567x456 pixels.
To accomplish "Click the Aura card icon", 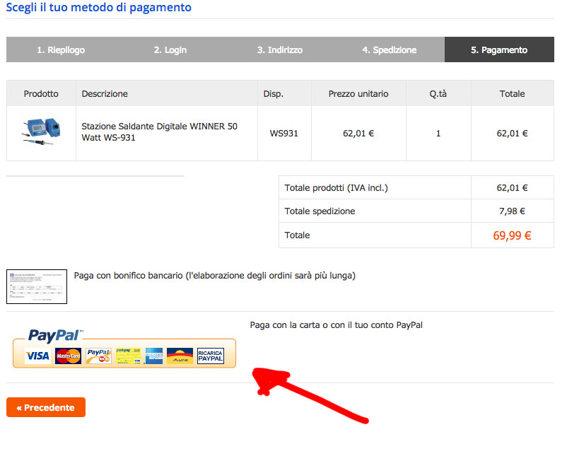I will tap(180, 356).
